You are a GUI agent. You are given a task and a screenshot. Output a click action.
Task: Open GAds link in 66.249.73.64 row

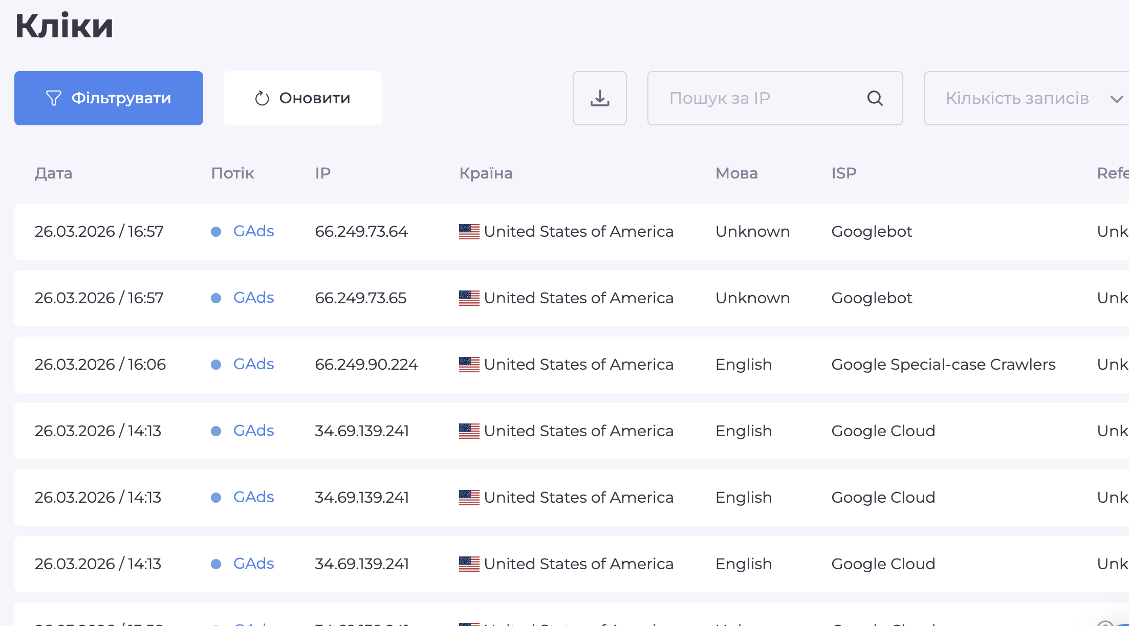[253, 231]
